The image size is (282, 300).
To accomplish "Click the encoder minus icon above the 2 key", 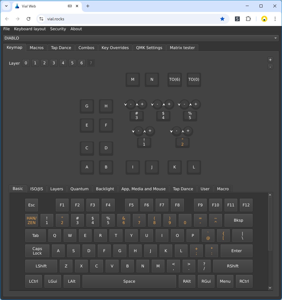I will (176, 131).
